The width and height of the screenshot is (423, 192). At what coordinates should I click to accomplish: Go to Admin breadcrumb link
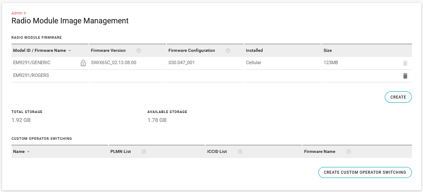tap(17, 13)
